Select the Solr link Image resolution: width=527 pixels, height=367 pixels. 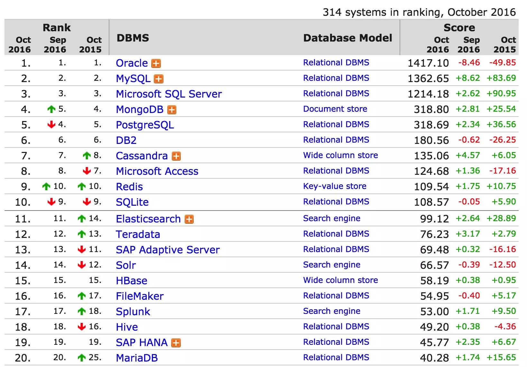click(126, 265)
